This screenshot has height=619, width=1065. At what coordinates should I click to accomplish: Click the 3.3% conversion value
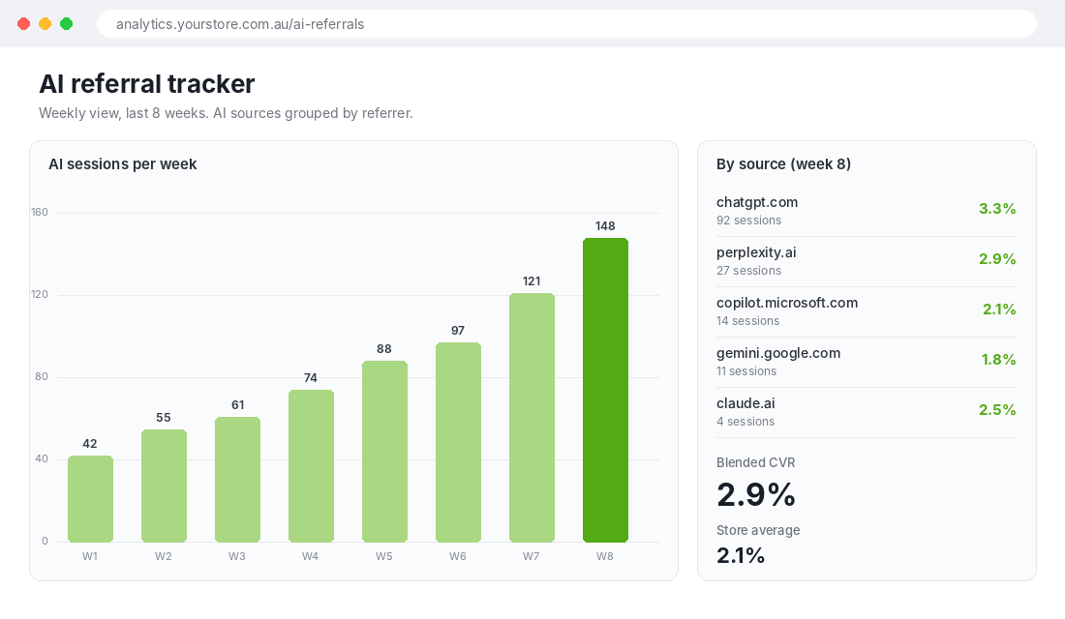point(997,208)
